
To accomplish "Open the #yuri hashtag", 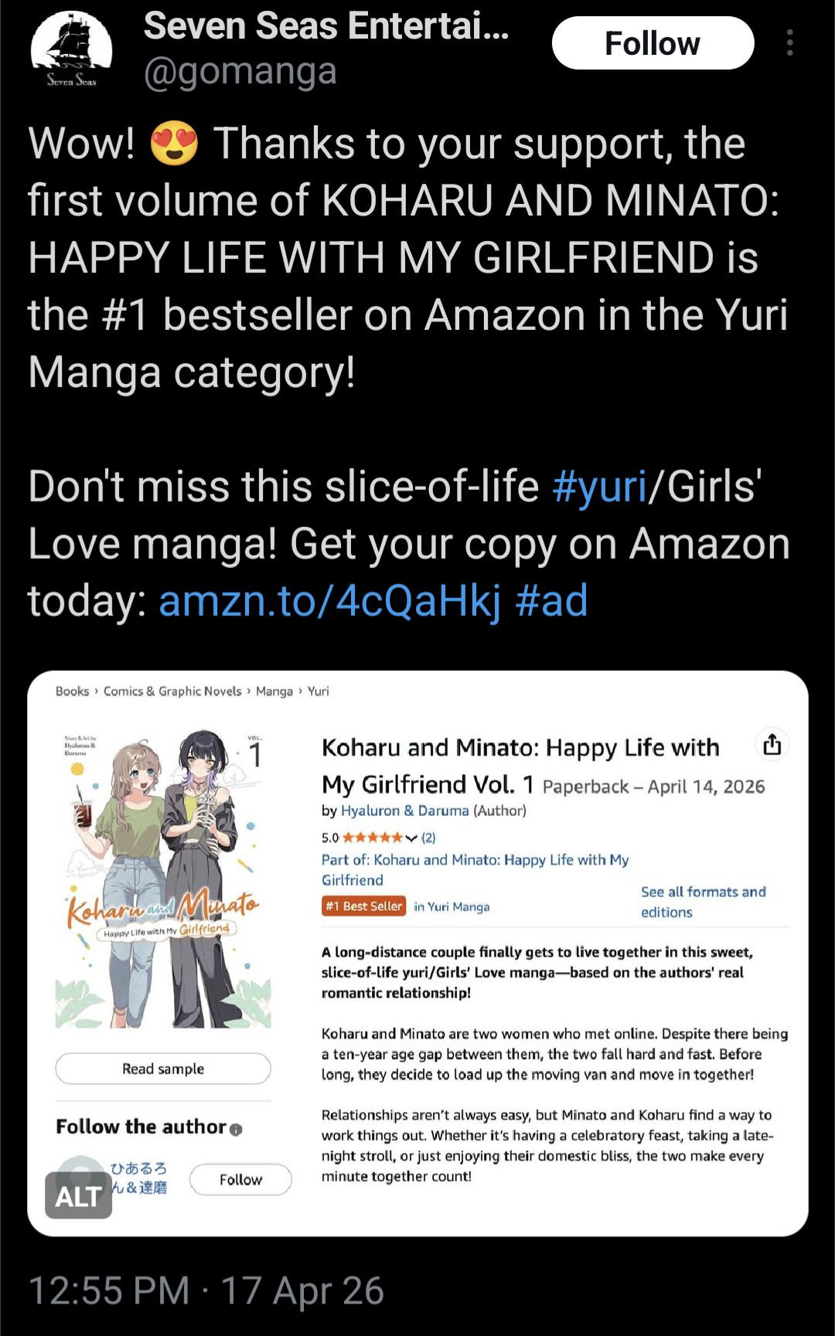I will coord(600,487).
